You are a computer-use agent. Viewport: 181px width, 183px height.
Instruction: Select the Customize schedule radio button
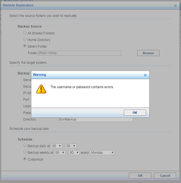coord(25,159)
